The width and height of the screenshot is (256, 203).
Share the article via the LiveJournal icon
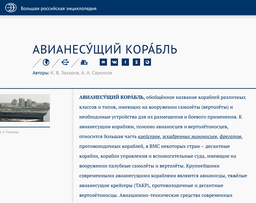147,62
